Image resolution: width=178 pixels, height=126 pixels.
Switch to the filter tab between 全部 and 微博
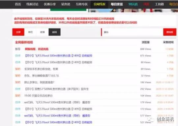pos(30,32)
